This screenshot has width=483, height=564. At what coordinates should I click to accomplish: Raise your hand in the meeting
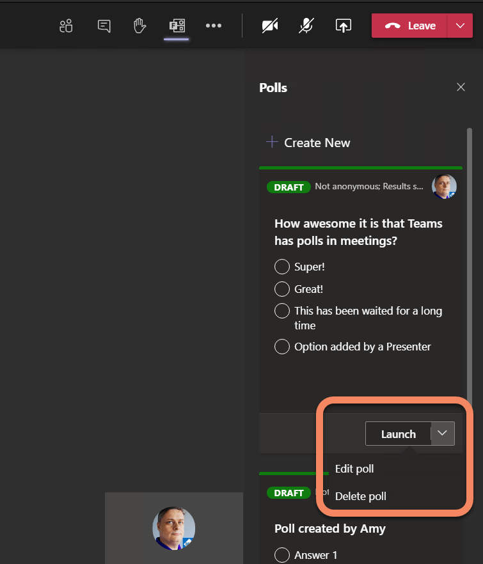139,26
